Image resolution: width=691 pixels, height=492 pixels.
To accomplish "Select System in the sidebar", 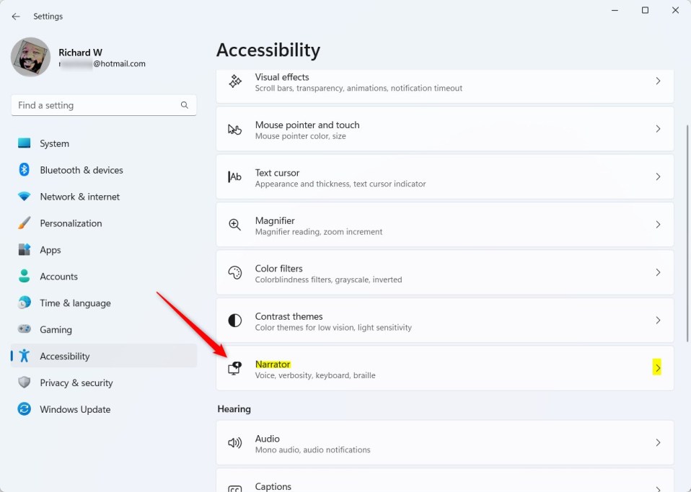I will pyautogui.click(x=104, y=143).
